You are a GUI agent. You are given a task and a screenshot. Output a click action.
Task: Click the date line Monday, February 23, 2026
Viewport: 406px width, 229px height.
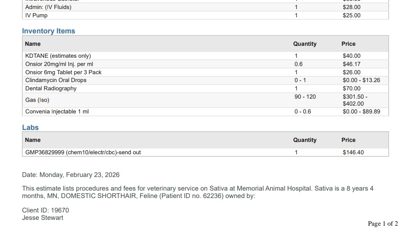pos(71,175)
